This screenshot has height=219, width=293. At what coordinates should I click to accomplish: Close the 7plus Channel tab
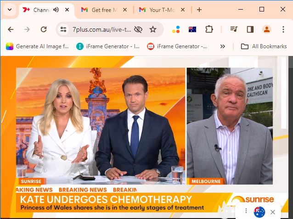click(67, 10)
